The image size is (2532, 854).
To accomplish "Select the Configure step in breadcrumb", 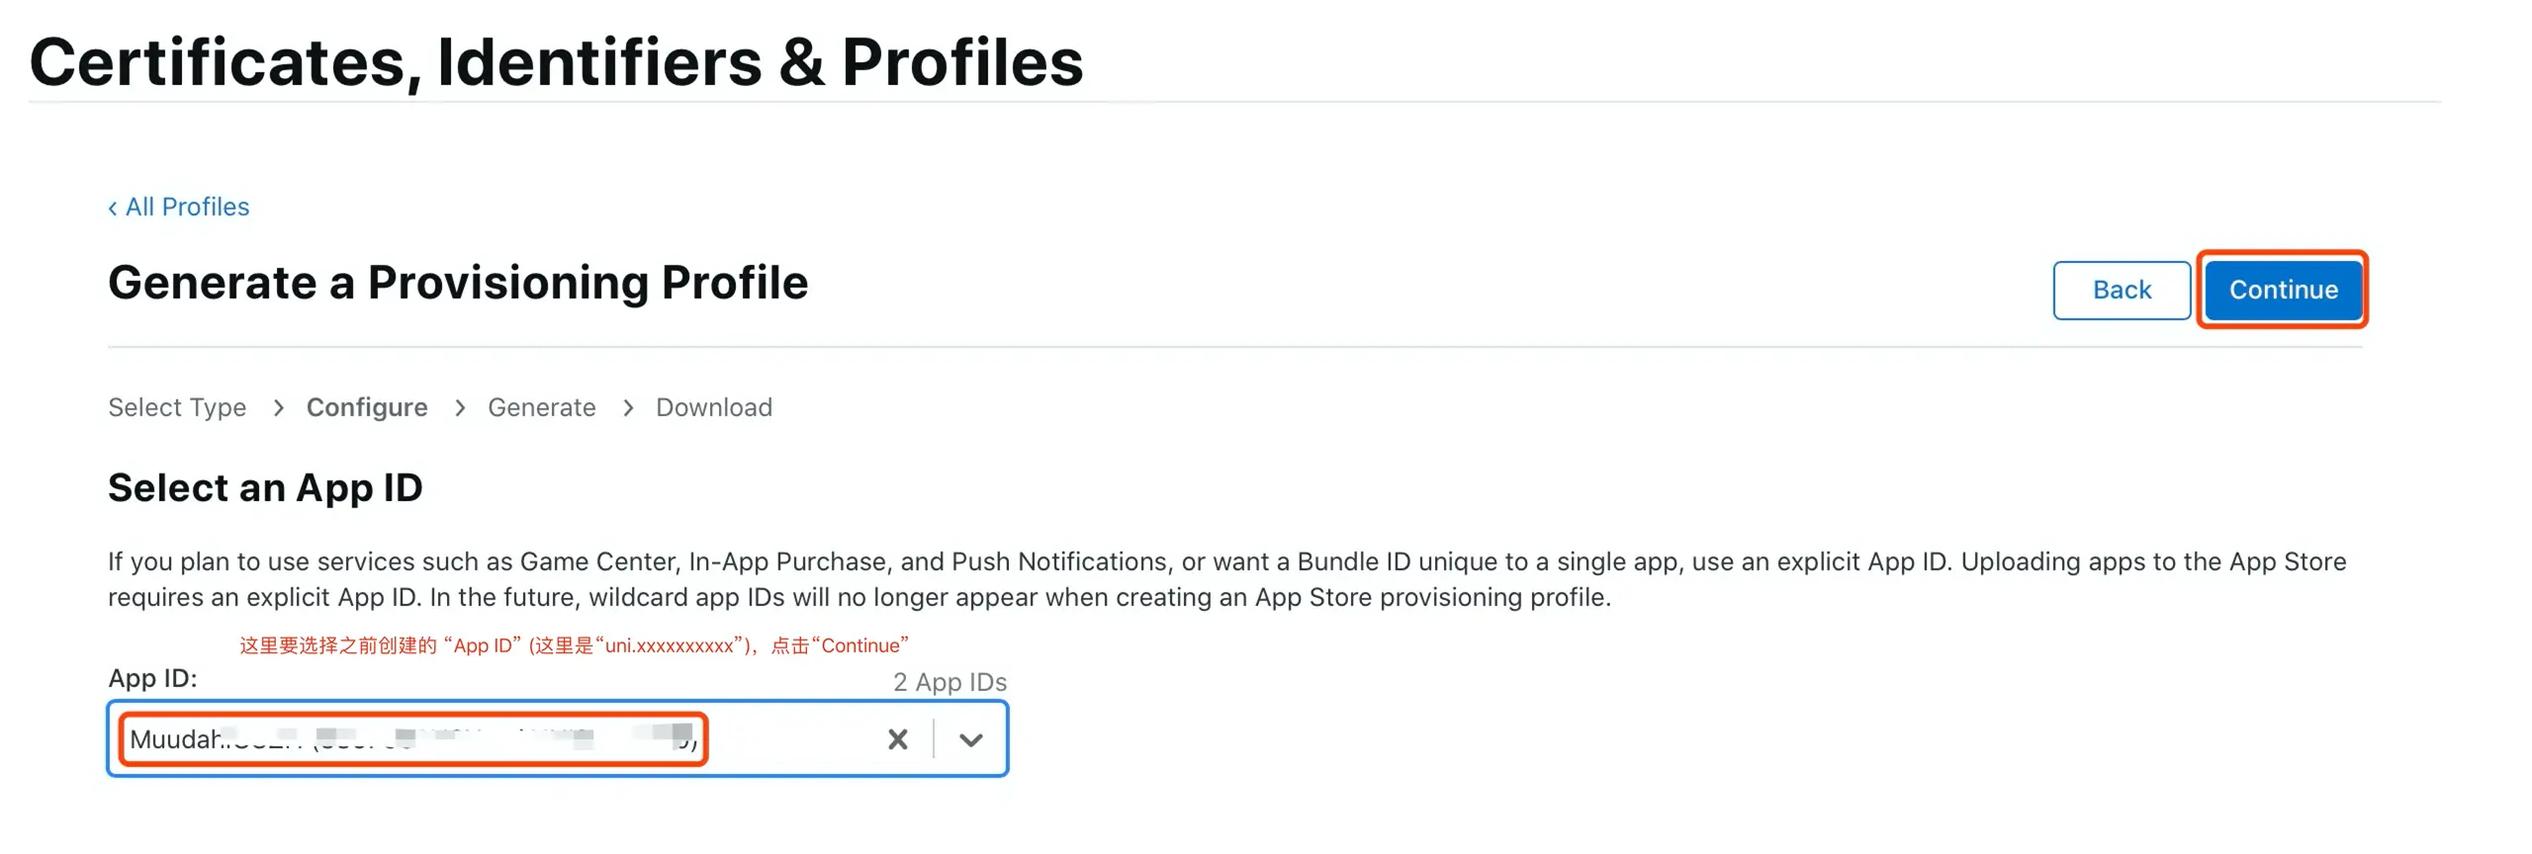I will [367, 407].
